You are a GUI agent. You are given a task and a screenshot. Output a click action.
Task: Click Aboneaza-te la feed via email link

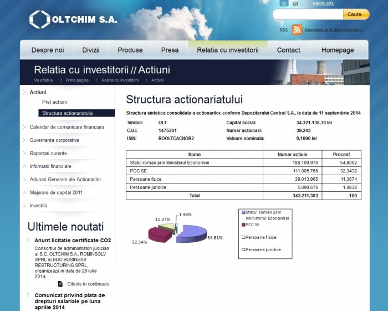(x=334, y=30)
